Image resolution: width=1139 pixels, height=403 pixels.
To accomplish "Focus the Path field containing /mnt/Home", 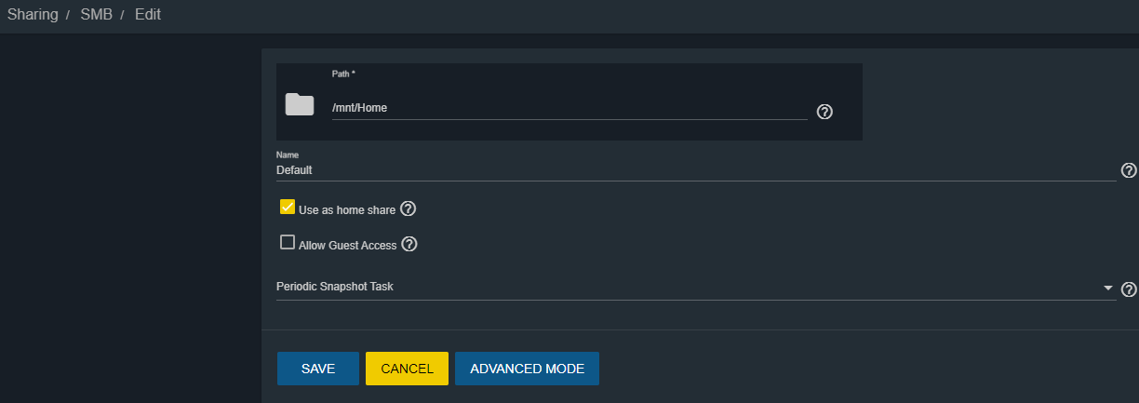I will [x=569, y=108].
